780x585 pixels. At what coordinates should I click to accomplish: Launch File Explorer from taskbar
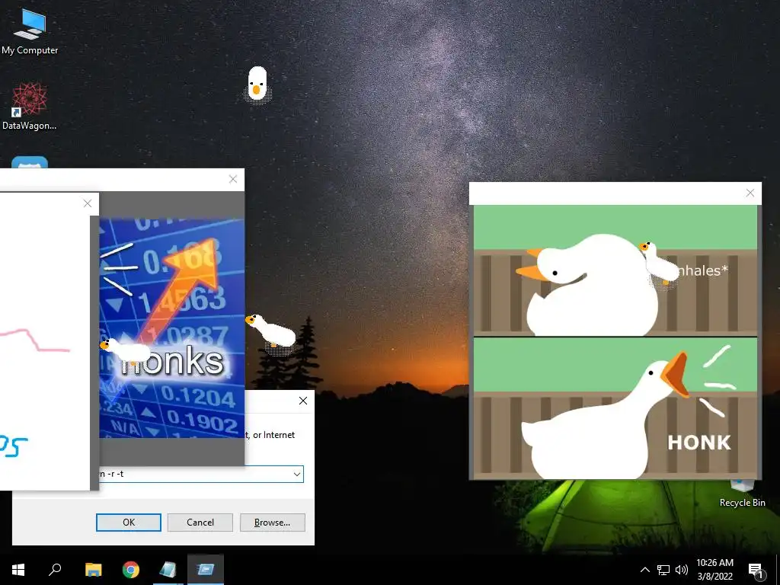click(93, 570)
